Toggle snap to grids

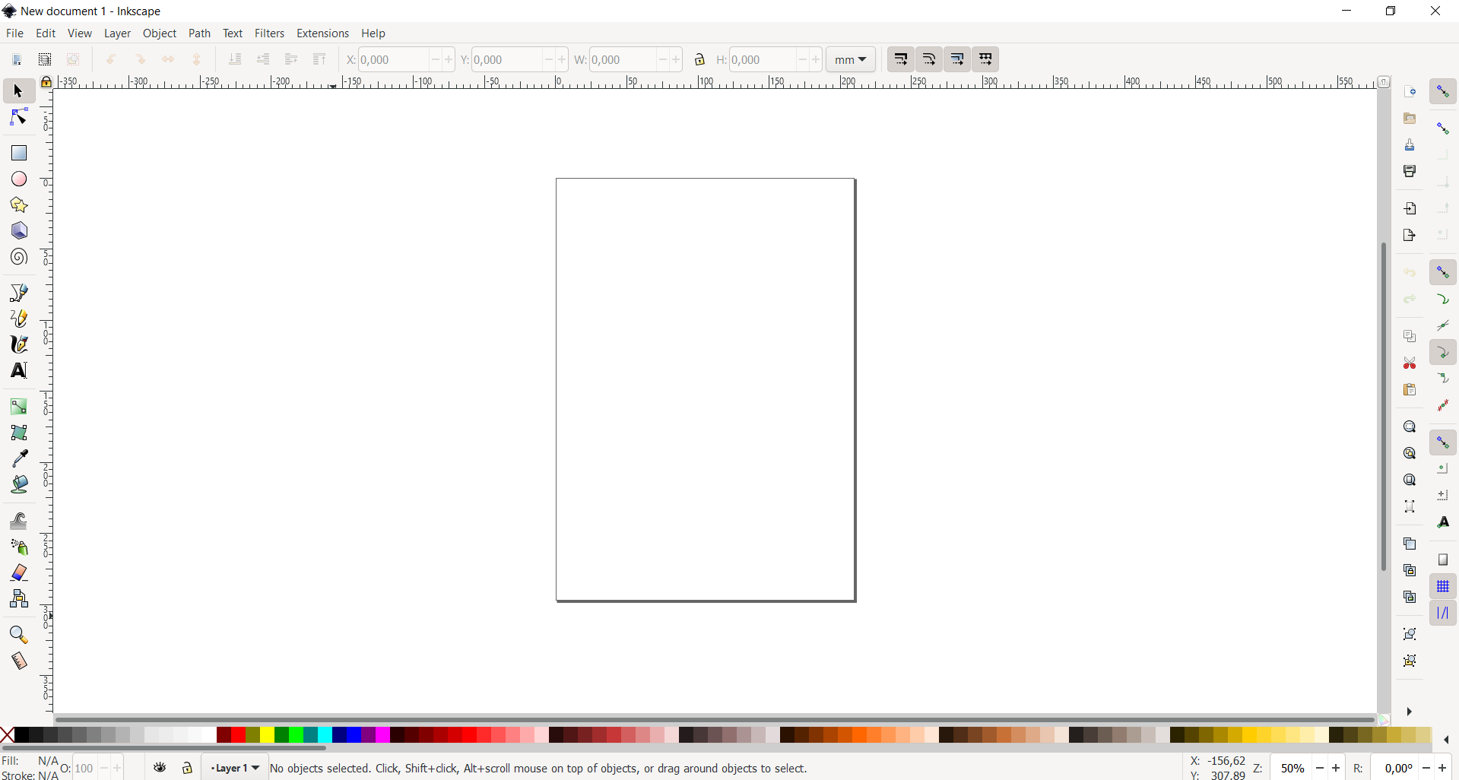point(1443,586)
